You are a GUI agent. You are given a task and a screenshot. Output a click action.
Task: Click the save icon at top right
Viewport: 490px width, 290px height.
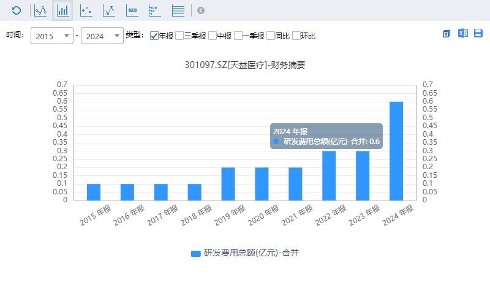click(478, 34)
